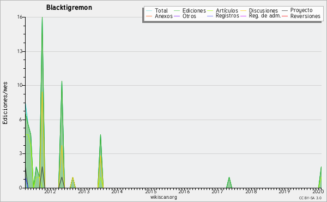Click the 16 y-axis value
Viewport: 327px width, 202px height.
[x=20, y=17]
